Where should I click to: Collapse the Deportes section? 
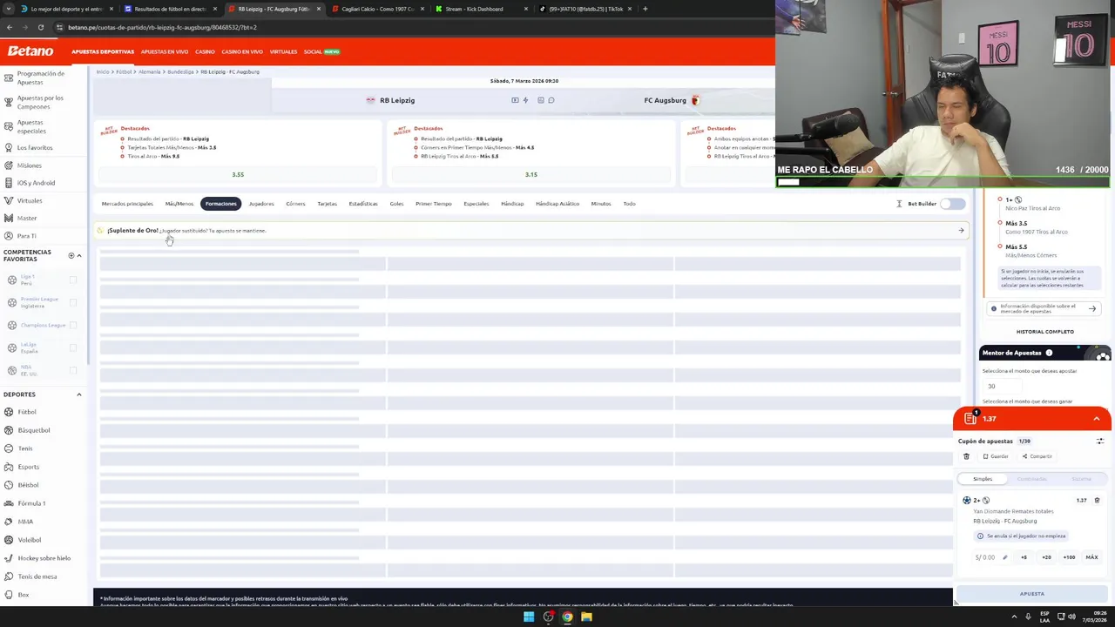pos(78,394)
